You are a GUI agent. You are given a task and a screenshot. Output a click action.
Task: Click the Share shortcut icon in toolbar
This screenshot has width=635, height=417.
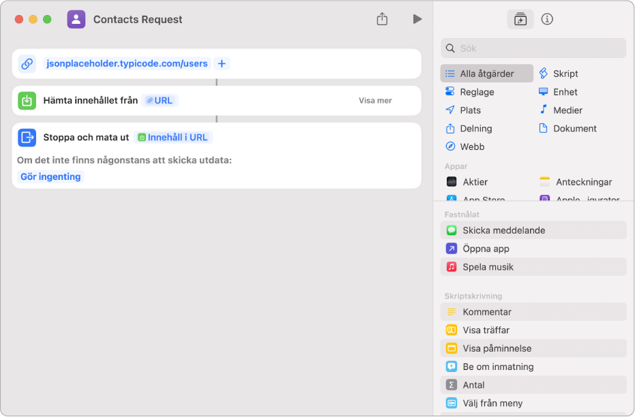pyautogui.click(x=382, y=19)
